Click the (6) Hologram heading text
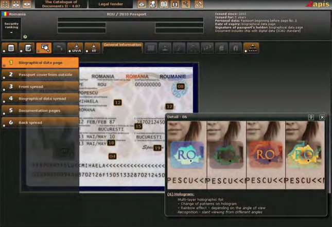 coord(181,194)
